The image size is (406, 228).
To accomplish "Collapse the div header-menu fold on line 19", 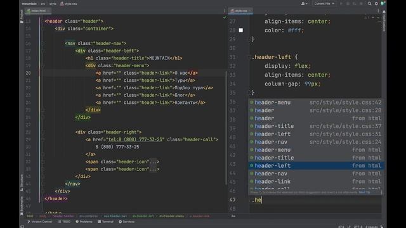I will coord(43,66).
